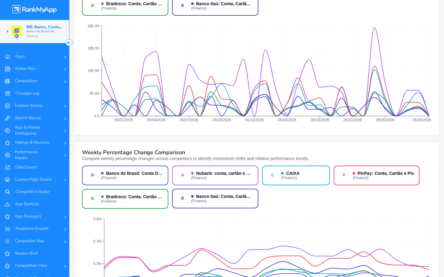Expand the Custom Page Studio chevron
Viewport: 444px width, 277px height.
(65, 180)
